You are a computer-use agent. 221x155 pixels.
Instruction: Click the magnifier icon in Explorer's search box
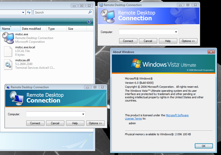tap(90, 12)
